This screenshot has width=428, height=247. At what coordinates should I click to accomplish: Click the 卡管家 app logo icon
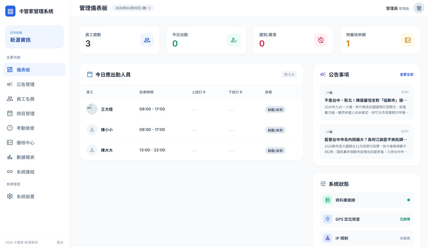(x=10, y=11)
